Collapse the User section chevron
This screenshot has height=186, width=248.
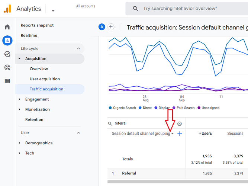(x=78, y=133)
